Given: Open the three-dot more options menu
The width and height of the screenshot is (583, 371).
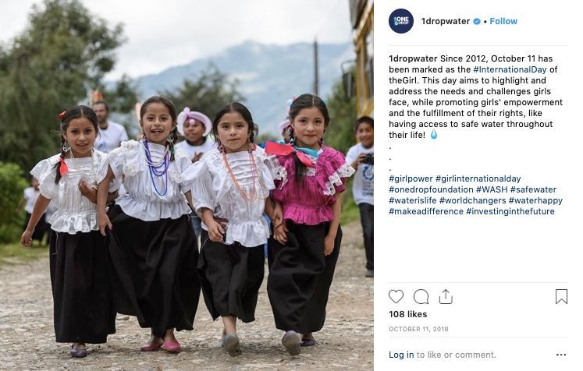Looking at the screenshot, I should point(561,355).
